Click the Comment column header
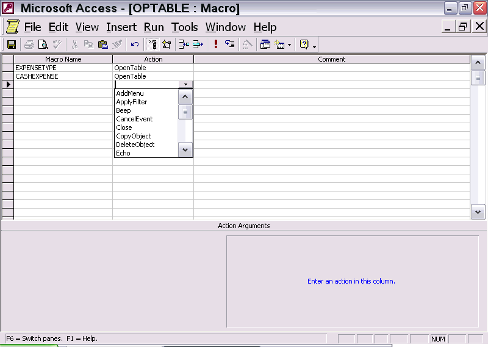This screenshot has width=488, height=347. [332, 59]
